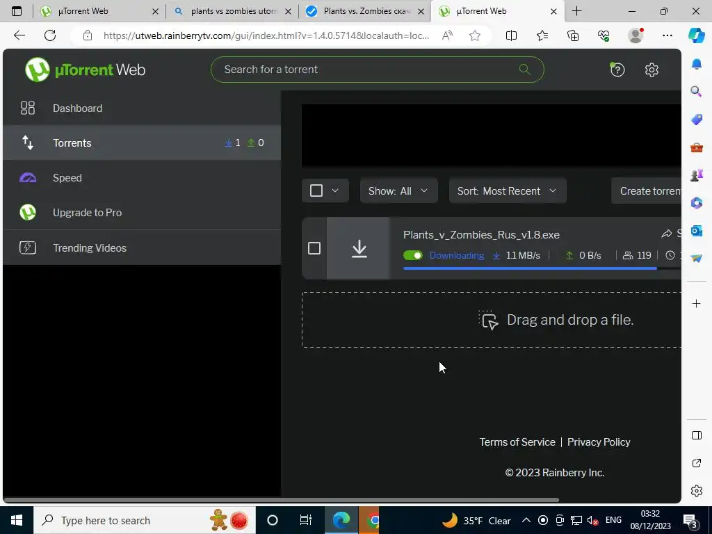Open Tools briefcase icon in Edge sidebar
Screen dimensions: 712x534
(x=697, y=147)
